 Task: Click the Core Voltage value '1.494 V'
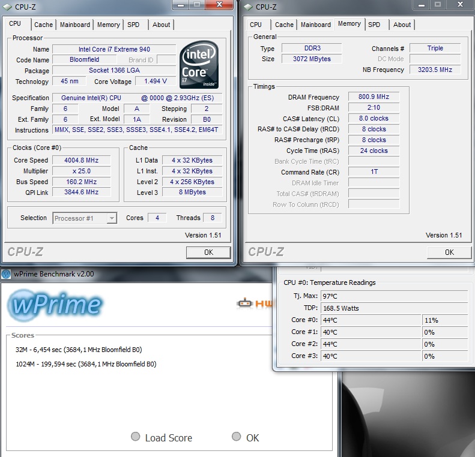click(x=156, y=82)
